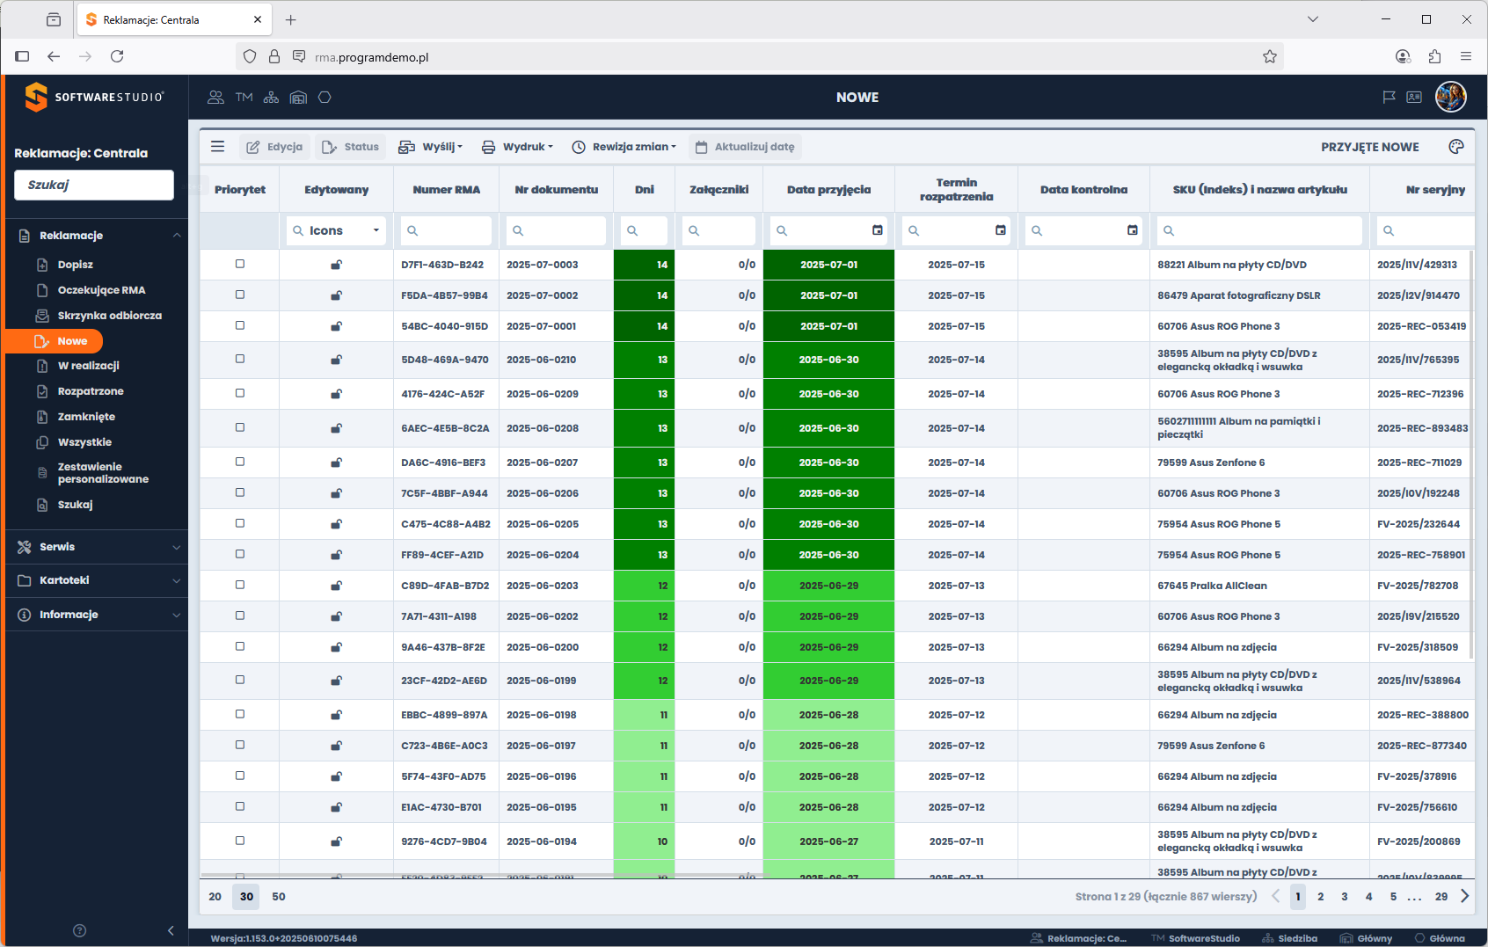Click the help question mark icon

[x=80, y=930]
